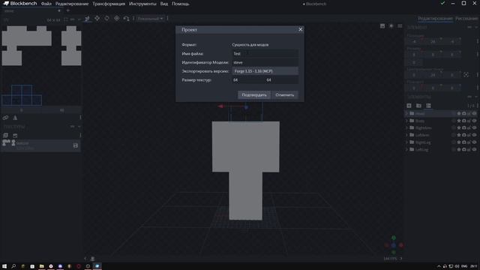Open the transform space dropdown in toolbar
480x270 pixels.
coord(150,19)
